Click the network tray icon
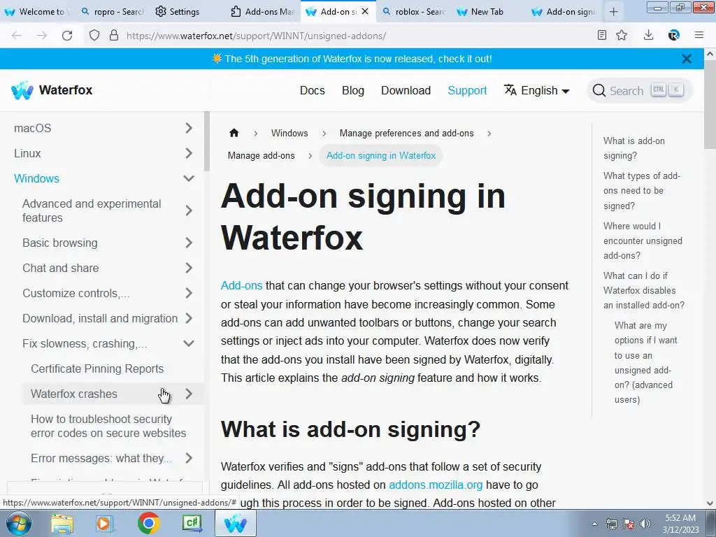716x537 pixels. (x=611, y=524)
